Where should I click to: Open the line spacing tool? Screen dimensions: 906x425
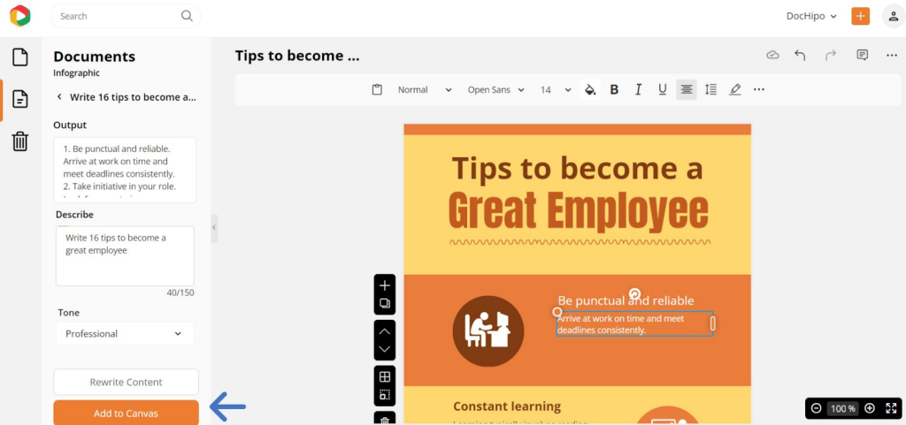[x=710, y=89]
